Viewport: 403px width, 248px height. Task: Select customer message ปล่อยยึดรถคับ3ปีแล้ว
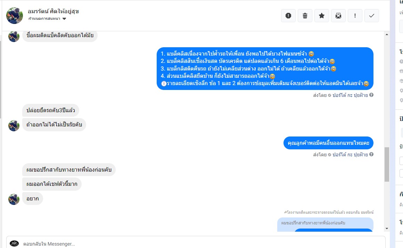[x=51, y=110]
